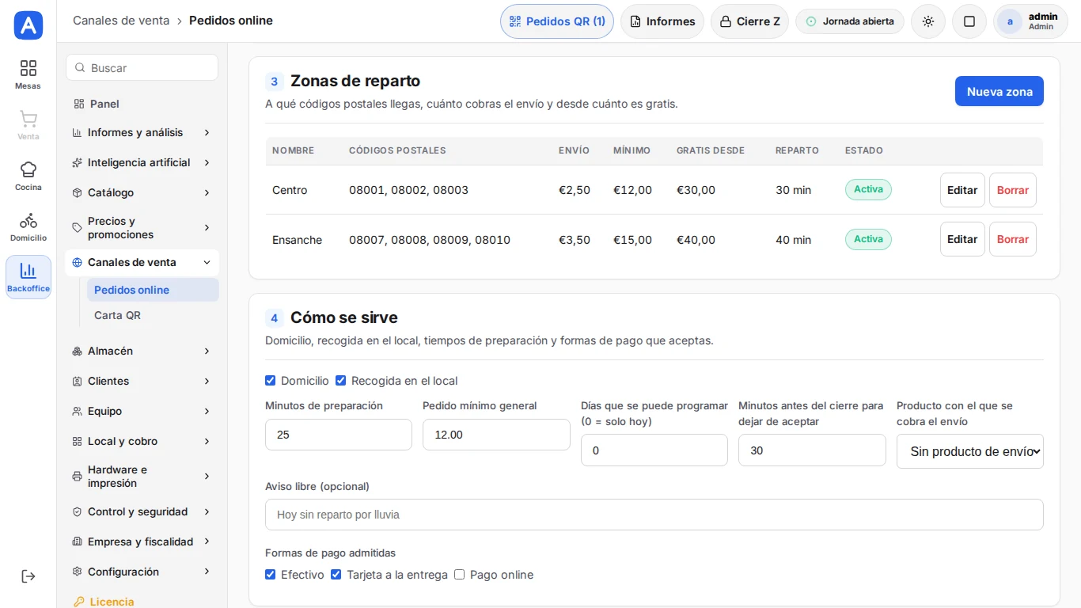
Task: Click the Panel dashboard icon
Action: click(x=78, y=104)
